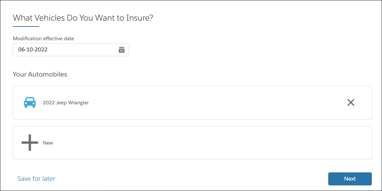Select the New label on the add card
The width and height of the screenshot is (382, 191).
pos(48,143)
